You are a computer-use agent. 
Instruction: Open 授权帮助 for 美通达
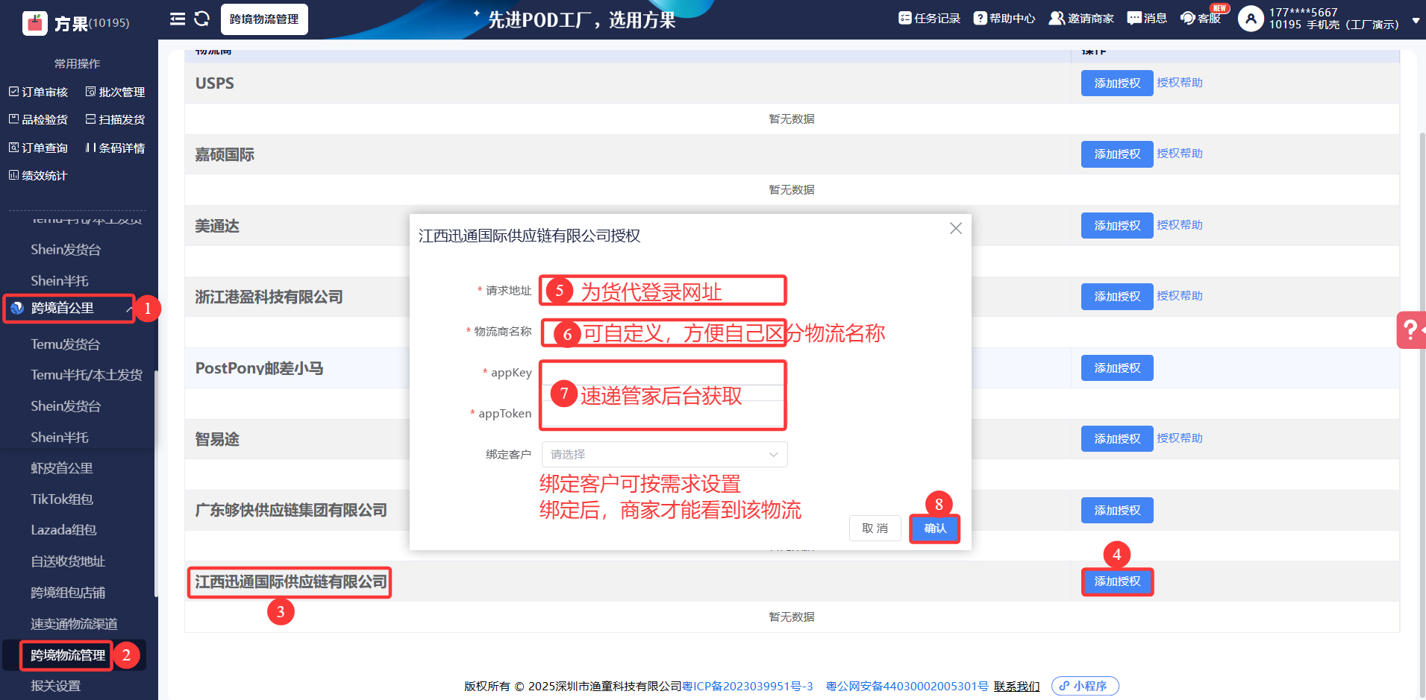[1180, 225]
